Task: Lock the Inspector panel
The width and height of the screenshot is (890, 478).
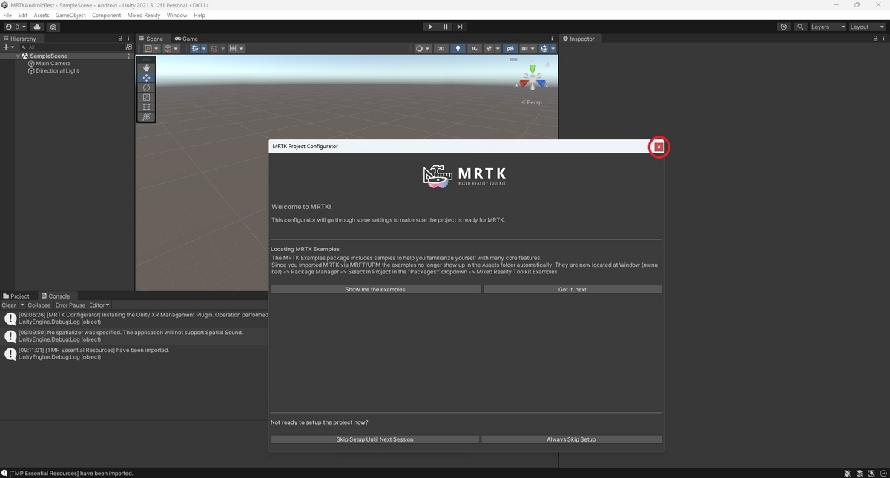Action: [876, 39]
